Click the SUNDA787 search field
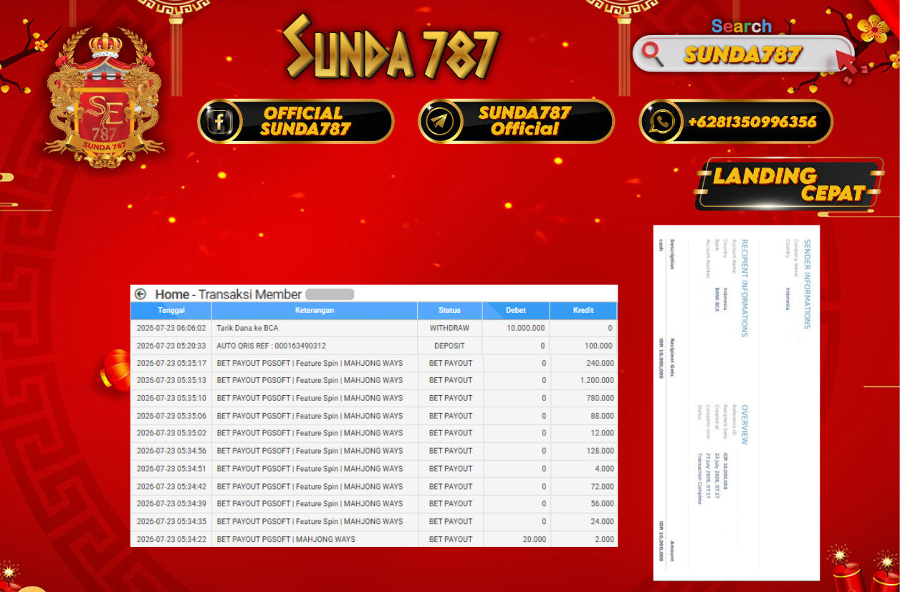 [742, 54]
